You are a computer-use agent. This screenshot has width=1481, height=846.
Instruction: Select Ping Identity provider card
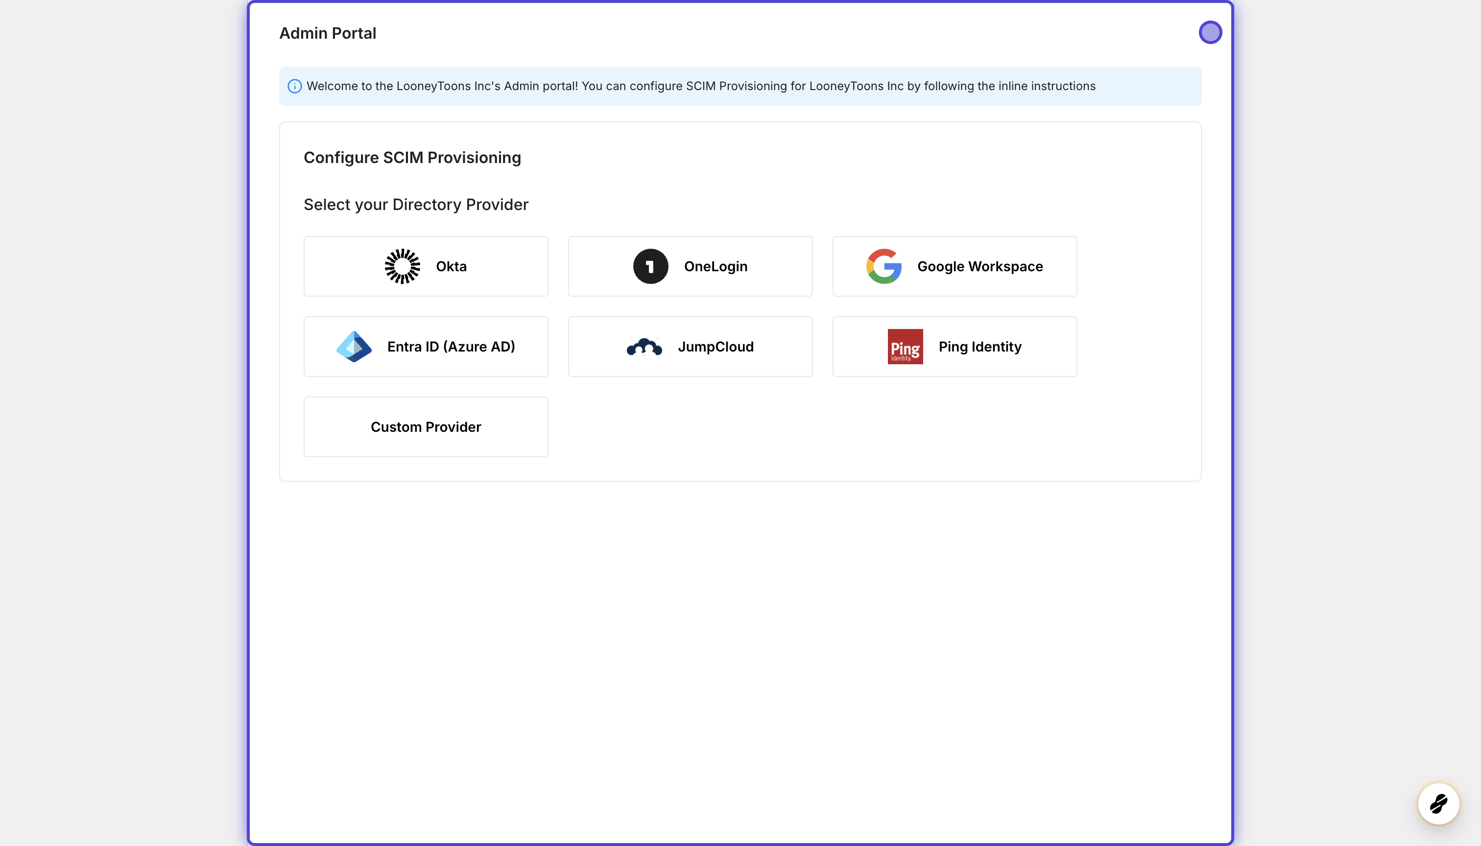(955, 346)
